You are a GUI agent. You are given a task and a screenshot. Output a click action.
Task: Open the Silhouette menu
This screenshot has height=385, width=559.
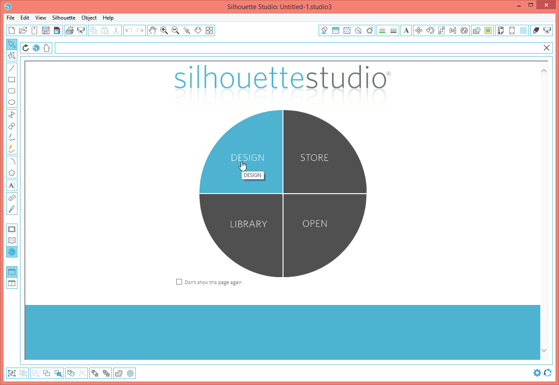64,18
